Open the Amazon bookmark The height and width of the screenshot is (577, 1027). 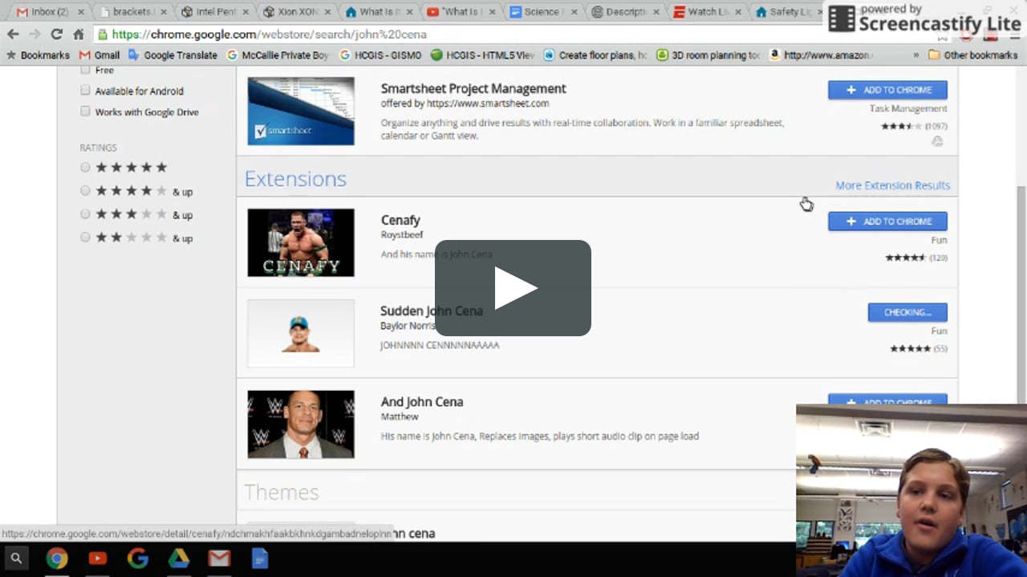click(x=821, y=55)
